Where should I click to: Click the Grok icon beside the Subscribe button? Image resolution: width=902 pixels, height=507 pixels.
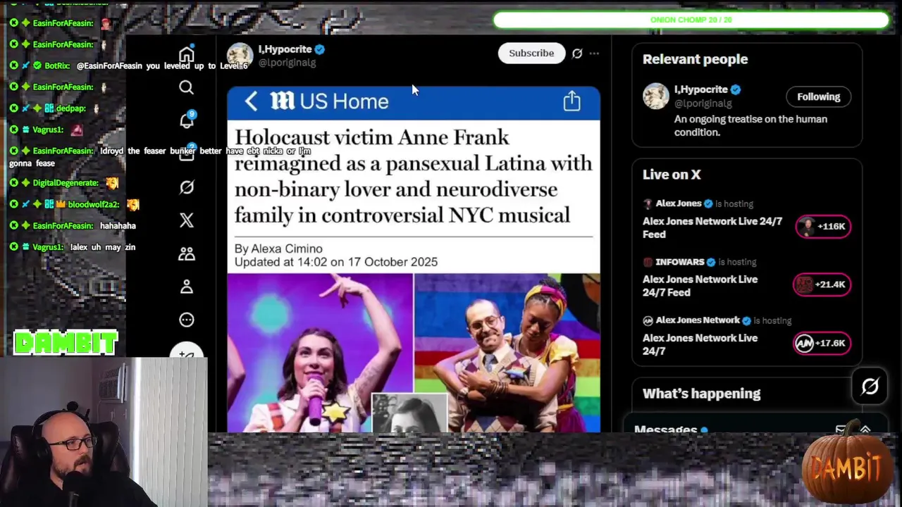click(577, 54)
